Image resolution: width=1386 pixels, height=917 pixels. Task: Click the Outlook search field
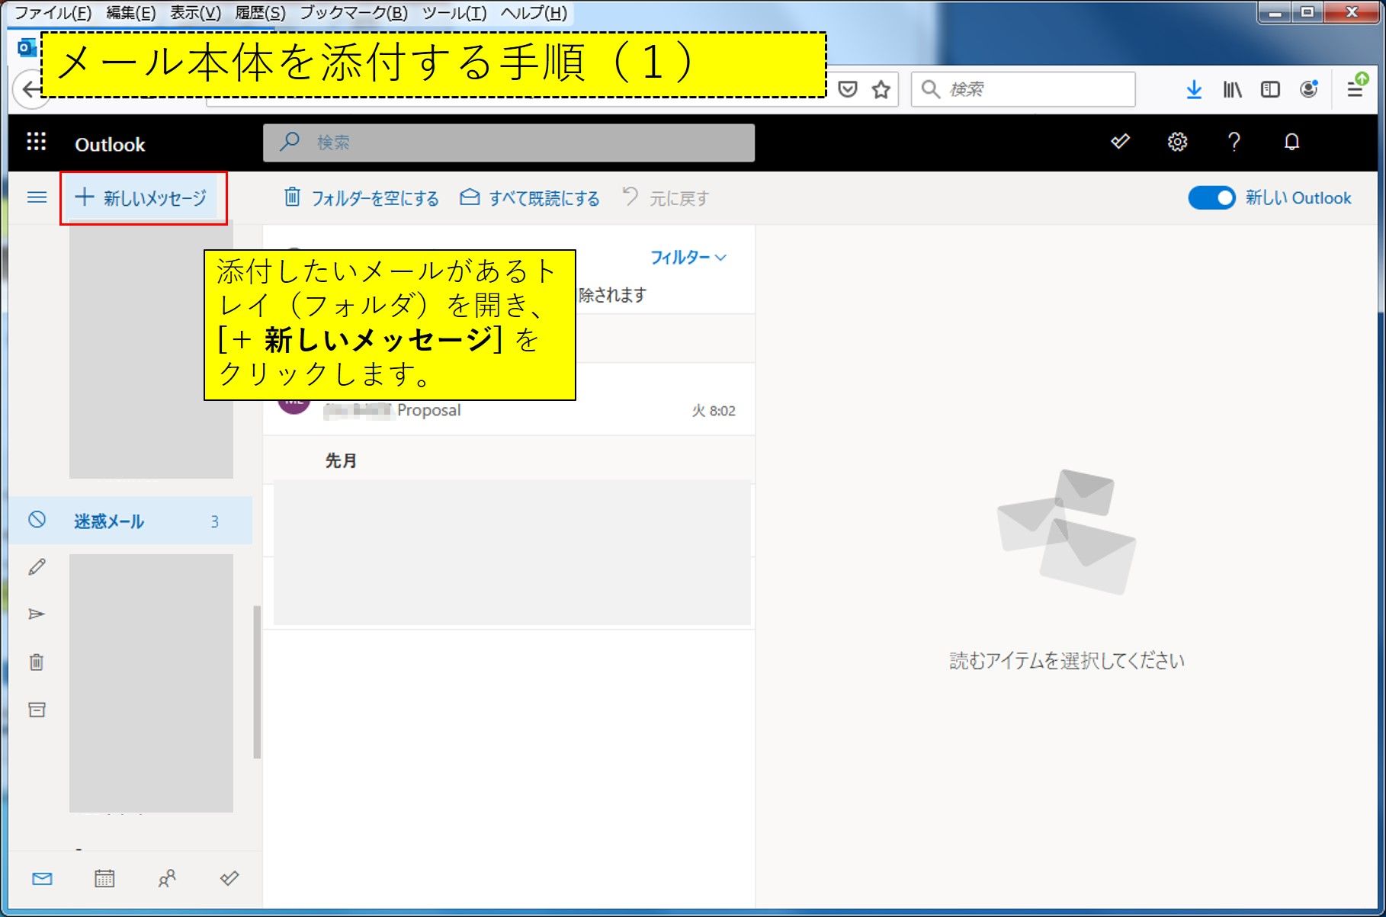[509, 143]
